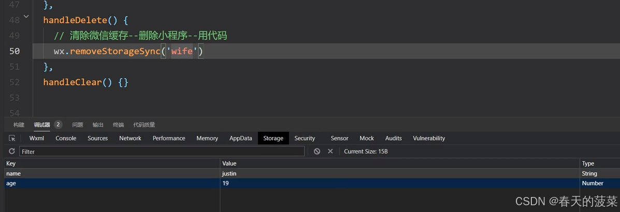Click line number 50 in gutter
This screenshot has width=620, height=212.
pyautogui.click(x=14, y=51)
